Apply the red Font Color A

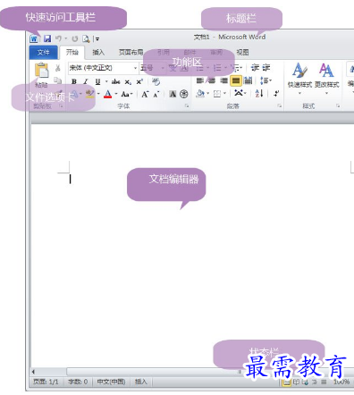pyautogui.click(x=108, y=95)
